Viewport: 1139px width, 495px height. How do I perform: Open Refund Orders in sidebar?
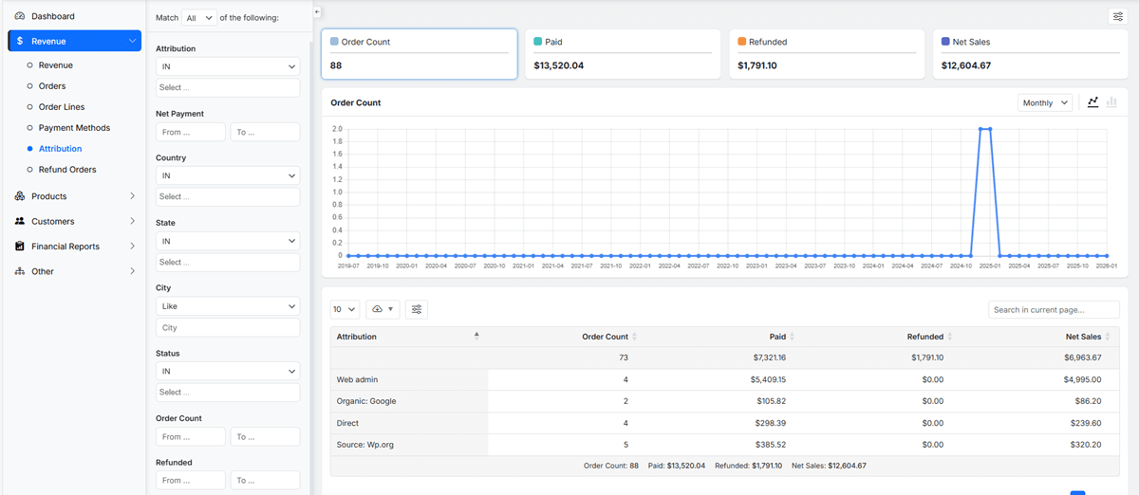[67, 170]
